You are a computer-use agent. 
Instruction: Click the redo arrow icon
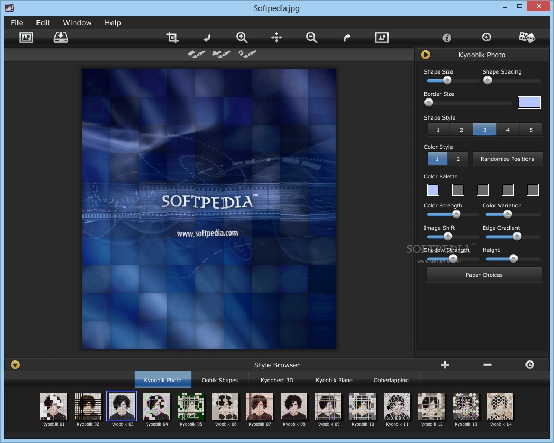[347, 38]
